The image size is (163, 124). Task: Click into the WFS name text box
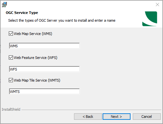point(44,69)
